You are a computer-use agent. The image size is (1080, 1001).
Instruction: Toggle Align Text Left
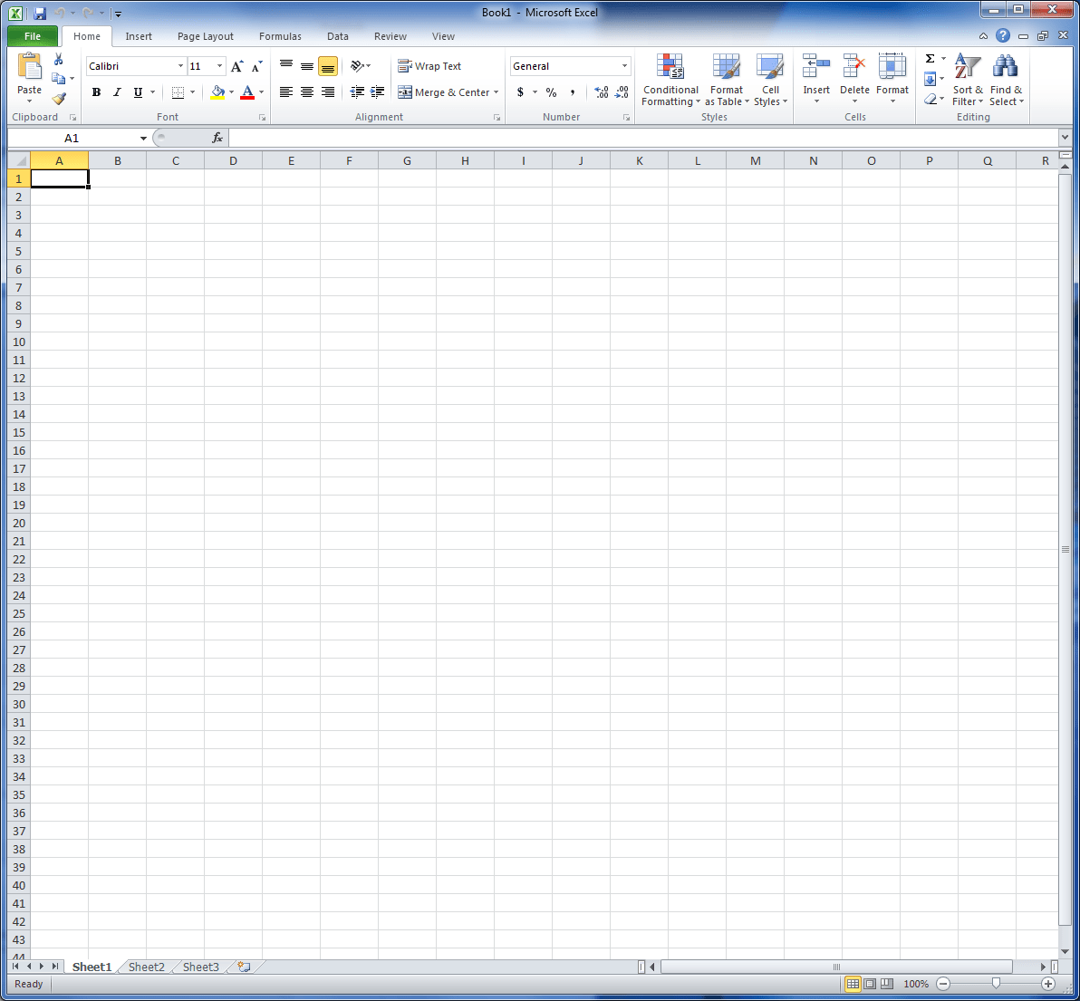pos(286,92)
